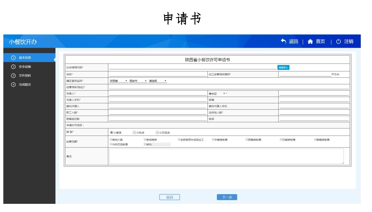
Task: Click the 名称 input field
Action: point(157,74)
